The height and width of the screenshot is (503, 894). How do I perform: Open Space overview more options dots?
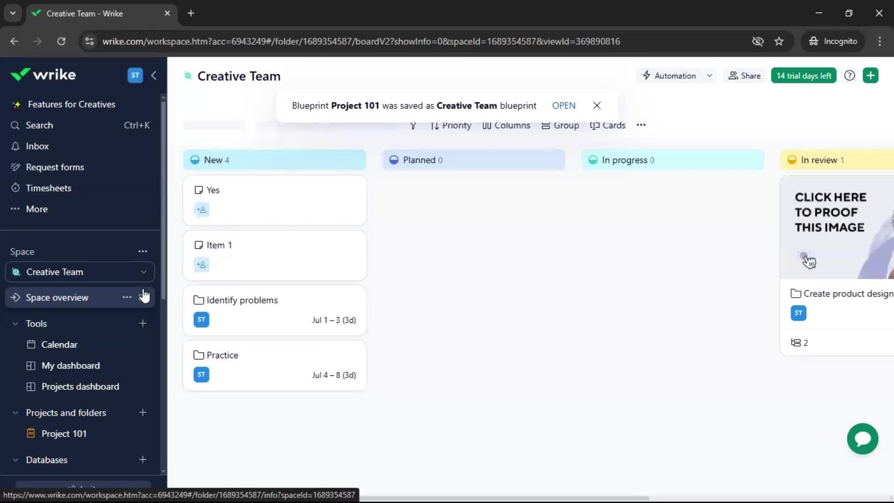127,298
